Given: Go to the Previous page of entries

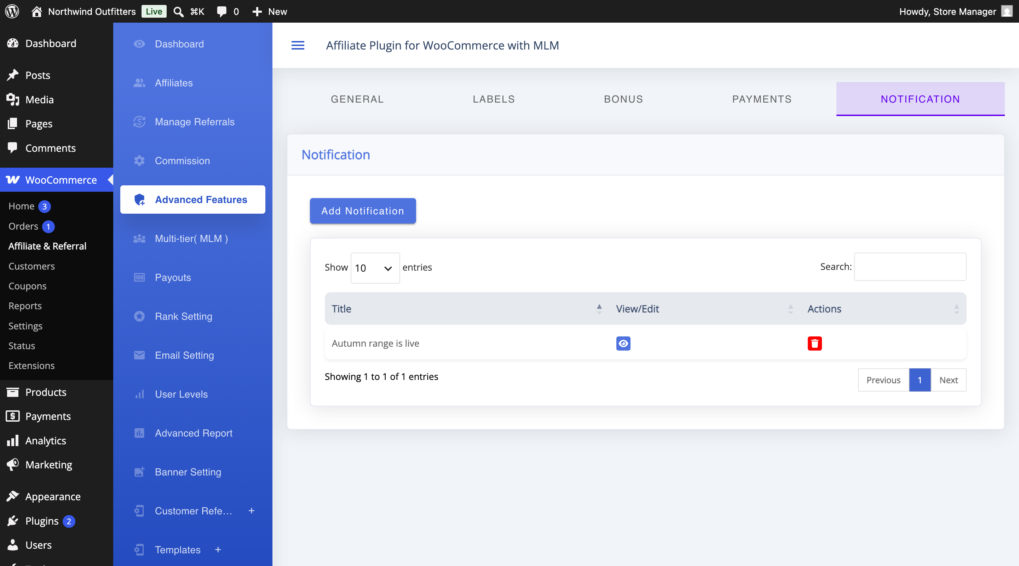Looking at the screenshot, I should point(883,380).
